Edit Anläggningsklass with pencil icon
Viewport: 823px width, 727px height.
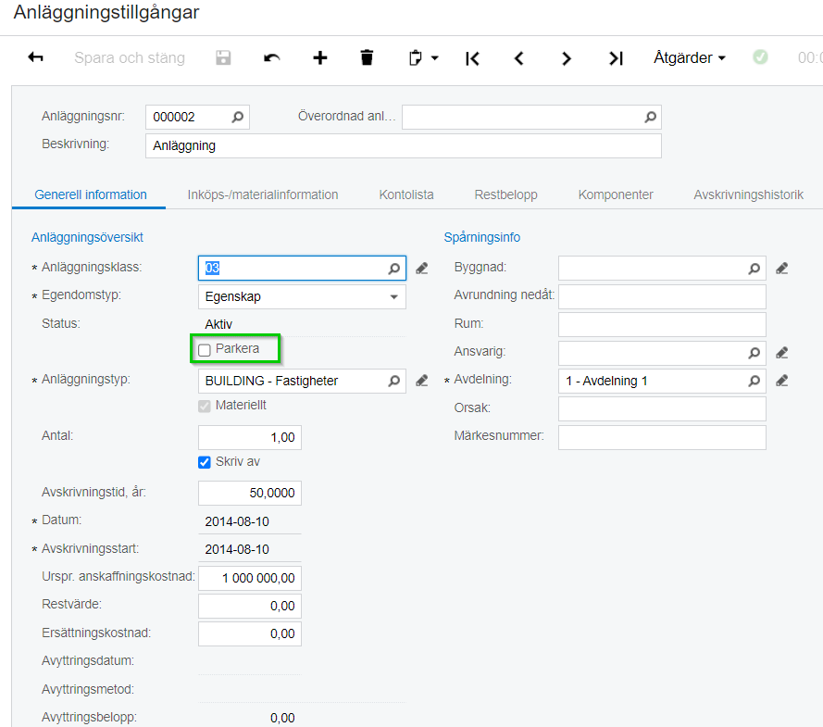point(422,269)
